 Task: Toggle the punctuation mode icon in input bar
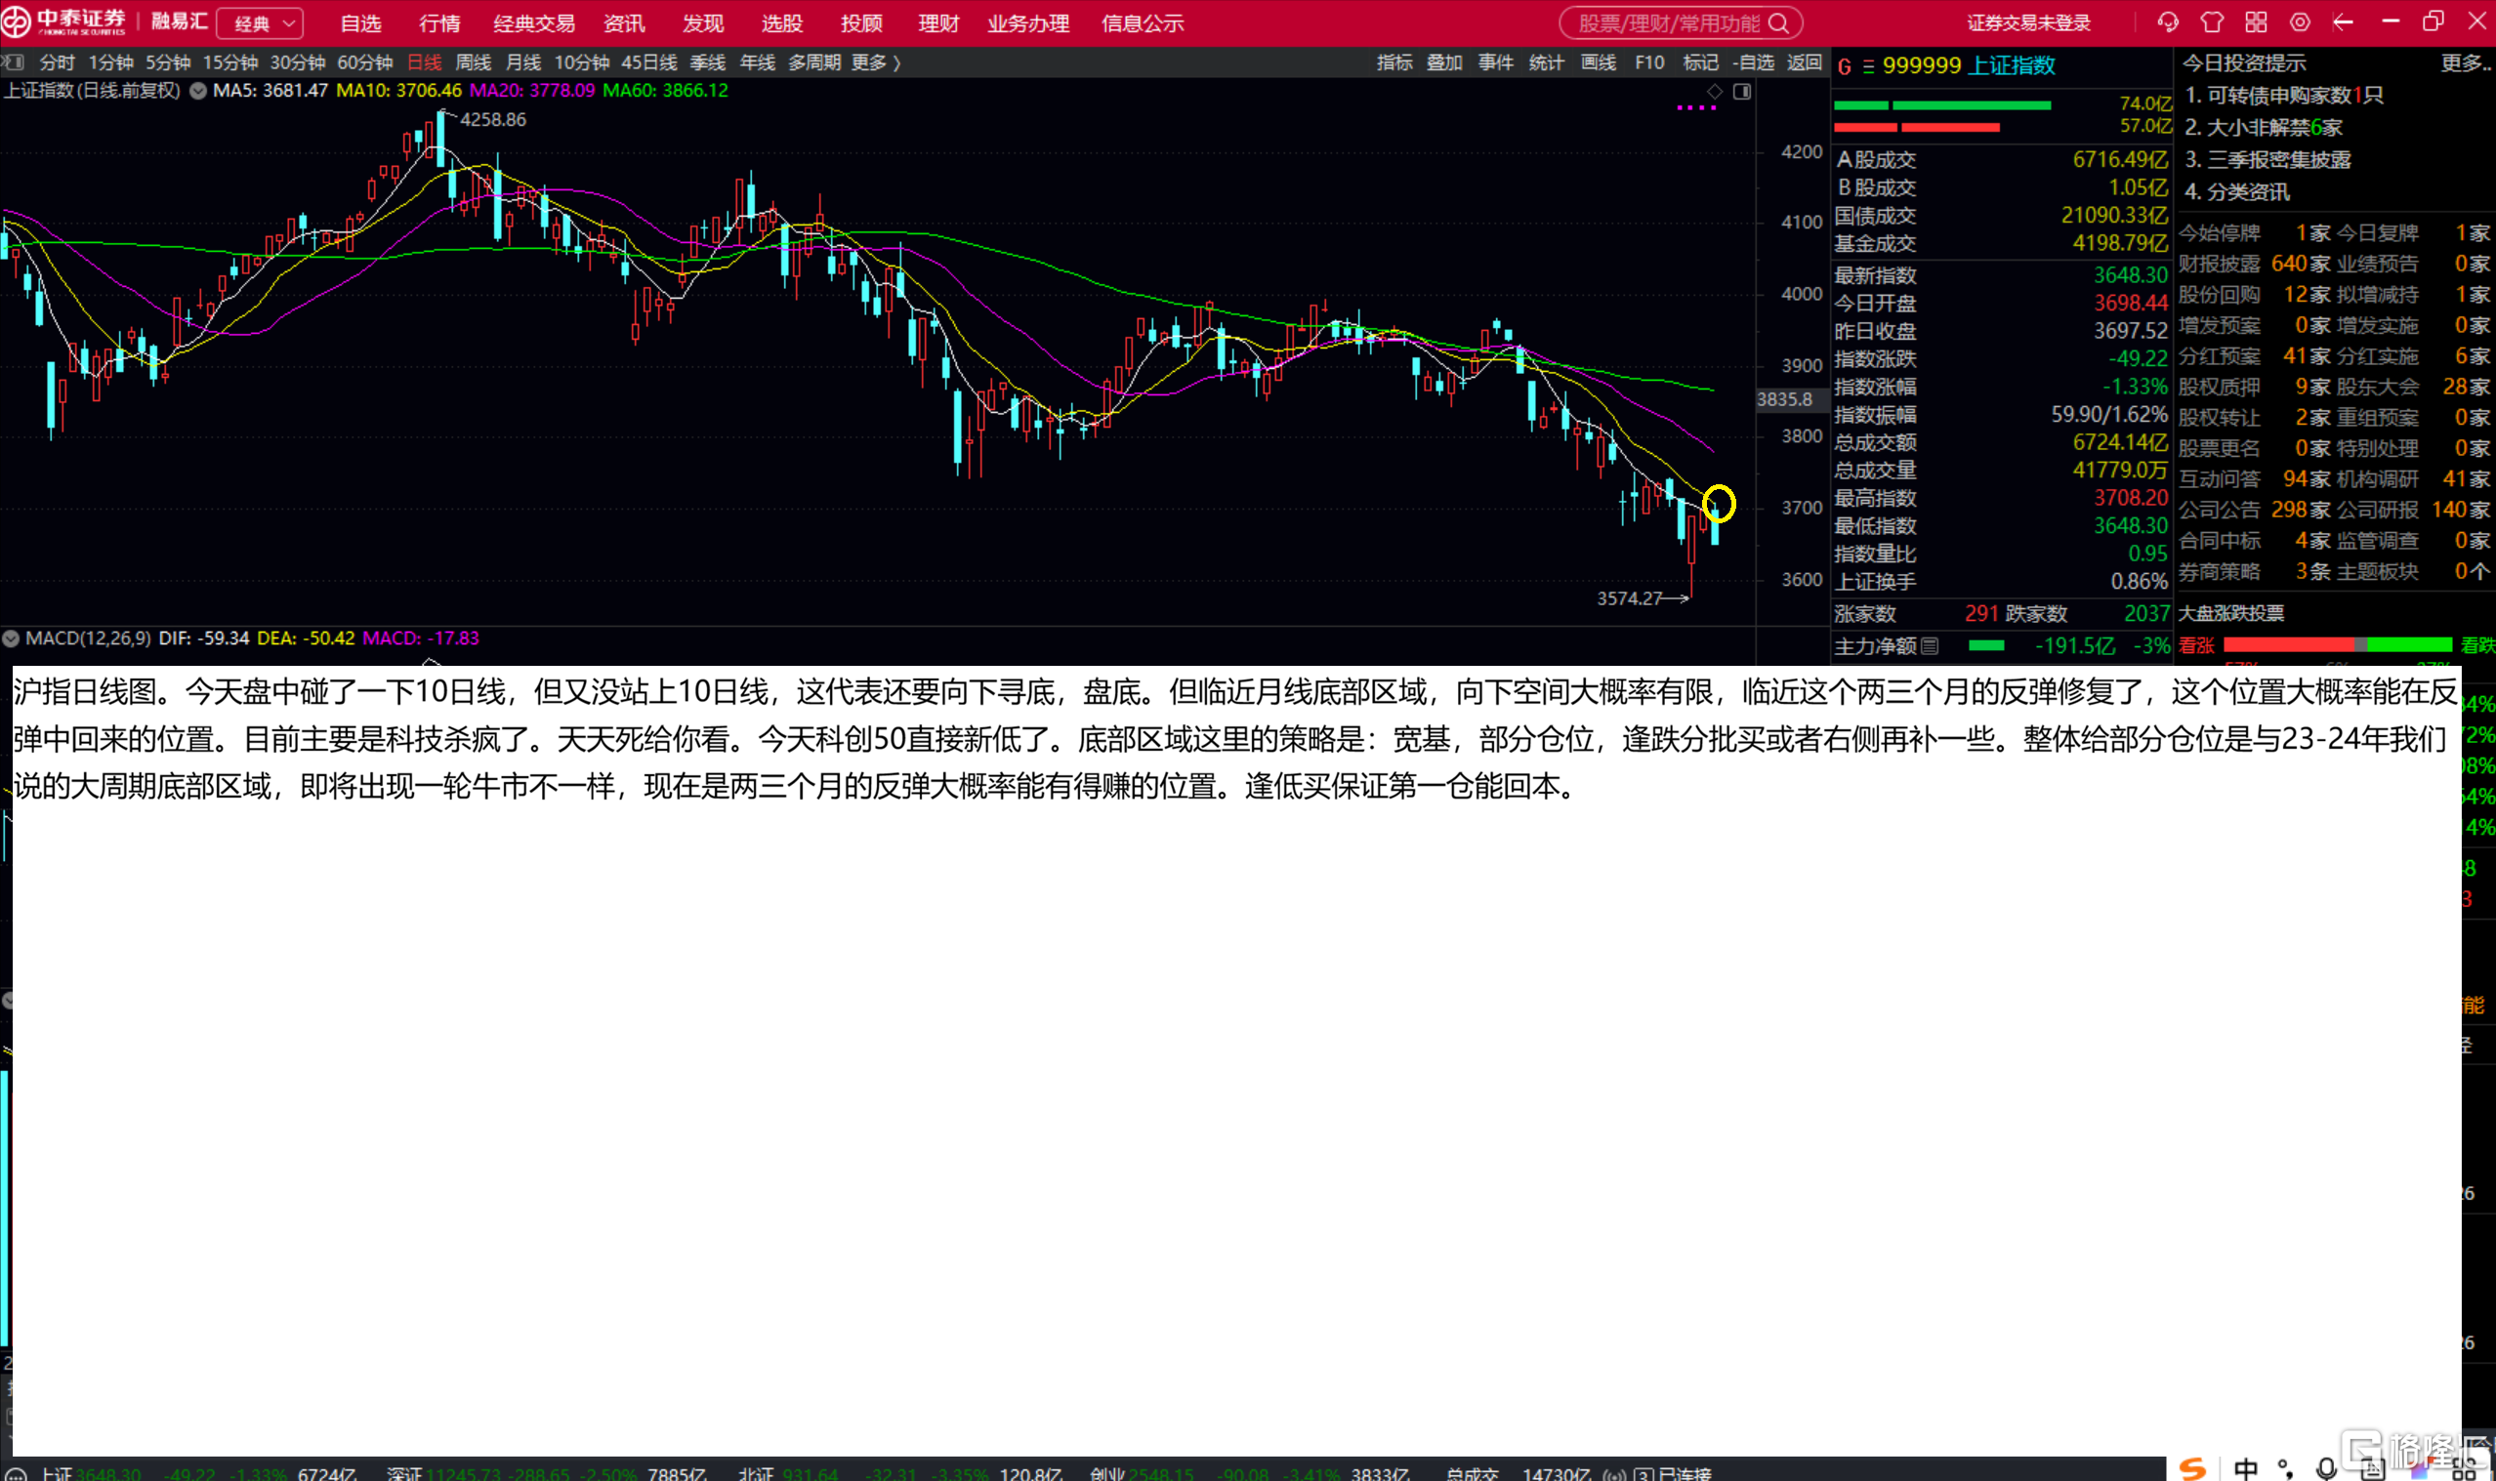2285,1468
